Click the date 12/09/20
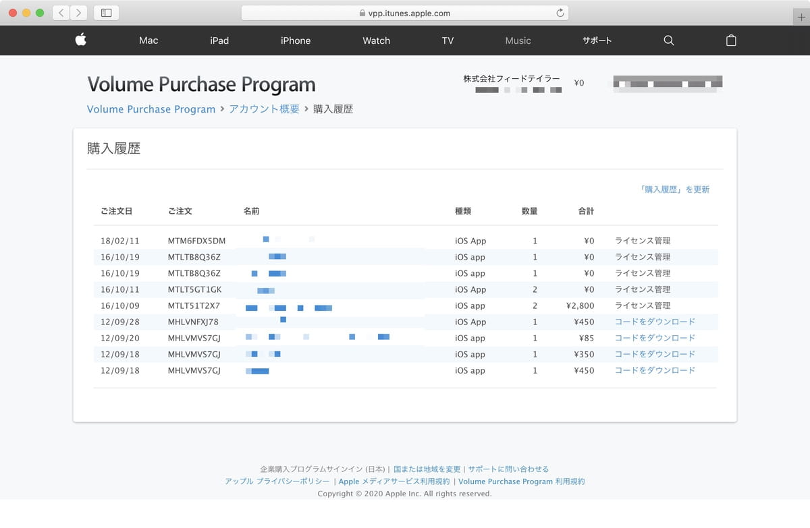The width and height of the screenshot is (810, 528). pos(120,338)
